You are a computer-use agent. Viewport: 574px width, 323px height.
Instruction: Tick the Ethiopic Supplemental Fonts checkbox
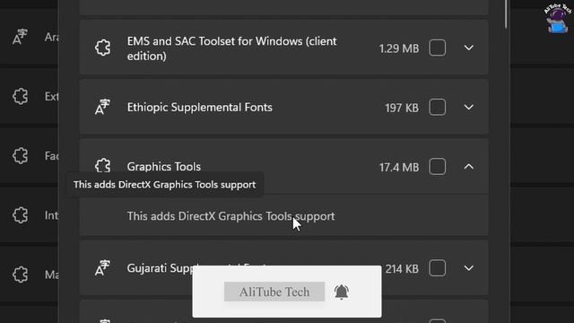pos(437,108)
